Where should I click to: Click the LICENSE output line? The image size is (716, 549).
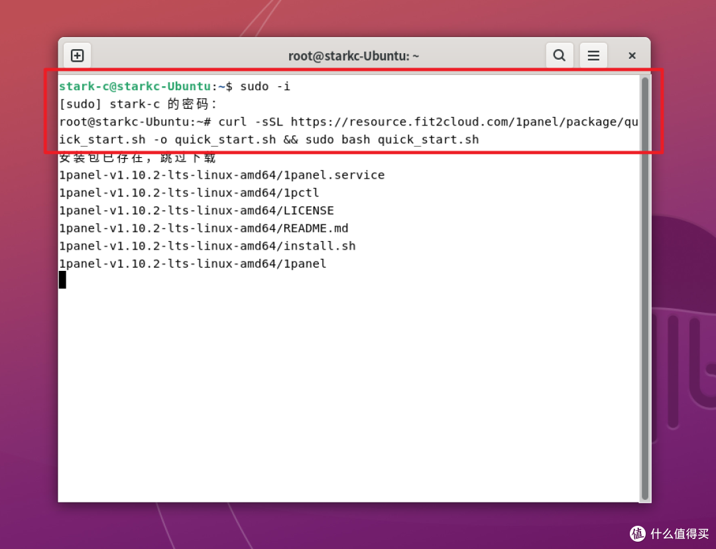click(196, 210)
